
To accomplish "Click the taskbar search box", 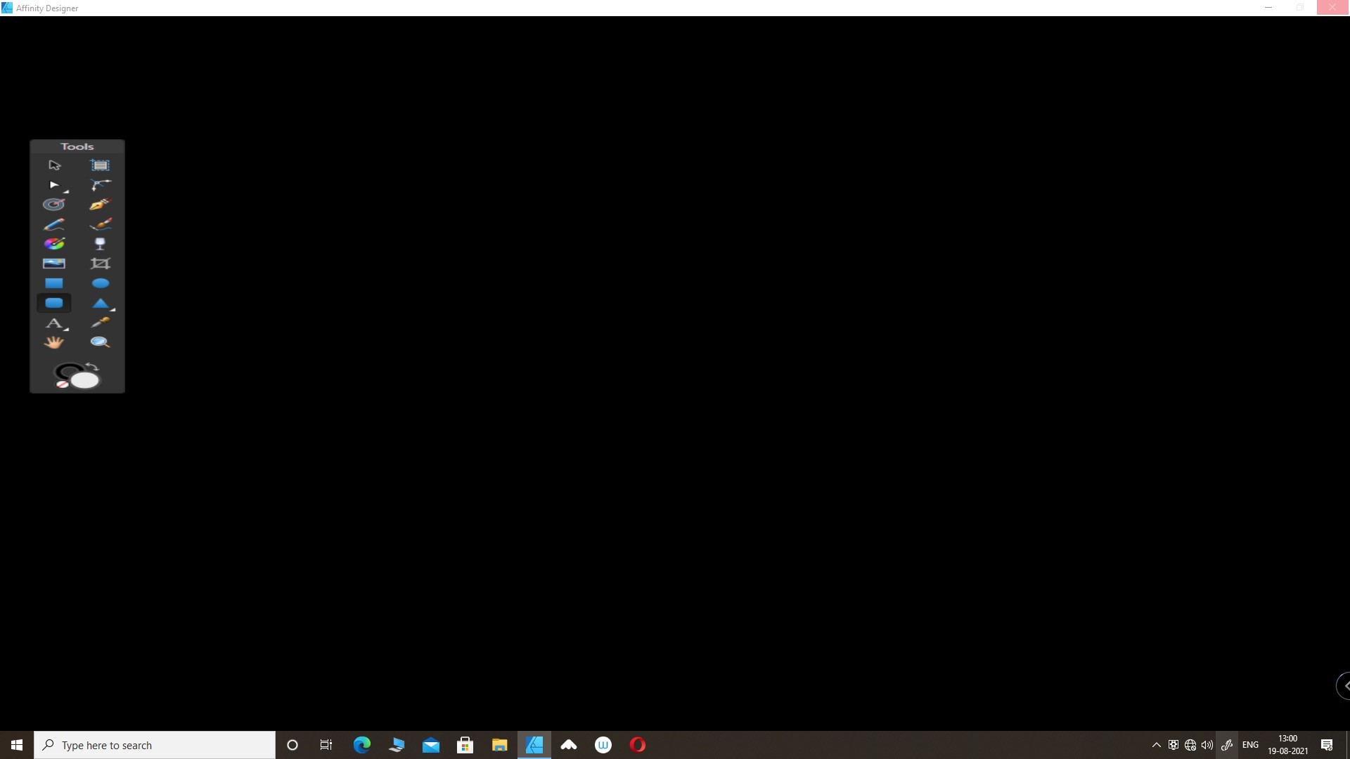I will click(x=155, y=745).
